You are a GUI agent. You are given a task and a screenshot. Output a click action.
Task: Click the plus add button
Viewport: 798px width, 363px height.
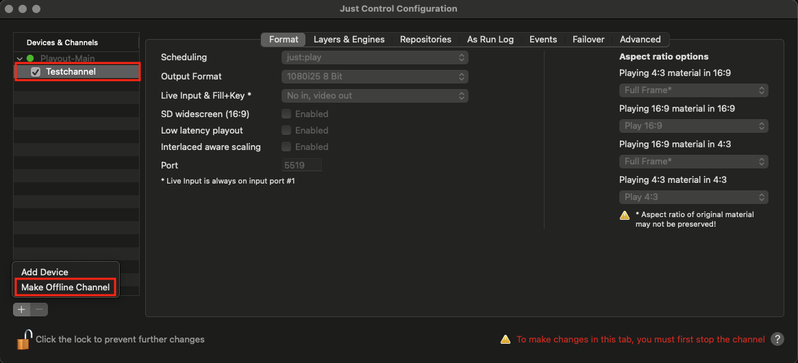pyautogui.click(x=22, y=309)
